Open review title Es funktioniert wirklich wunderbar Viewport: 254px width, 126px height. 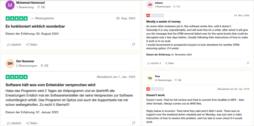pos(35,26)
